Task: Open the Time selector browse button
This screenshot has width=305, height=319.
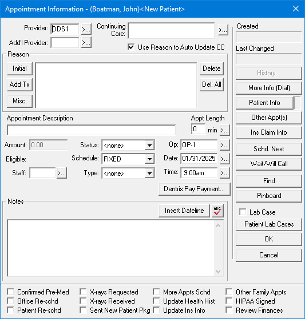Action: (x=225, y=173)
